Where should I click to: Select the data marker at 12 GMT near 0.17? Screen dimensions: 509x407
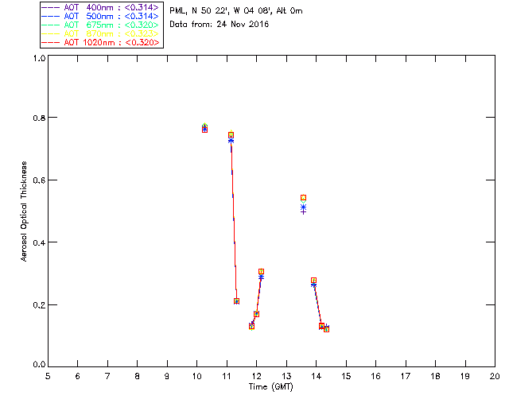256,314
